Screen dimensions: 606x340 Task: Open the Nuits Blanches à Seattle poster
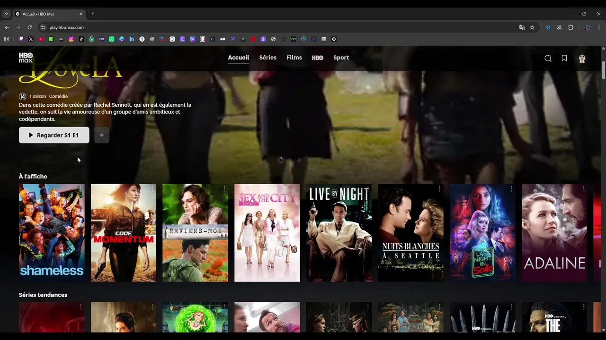tap(411, 233)
